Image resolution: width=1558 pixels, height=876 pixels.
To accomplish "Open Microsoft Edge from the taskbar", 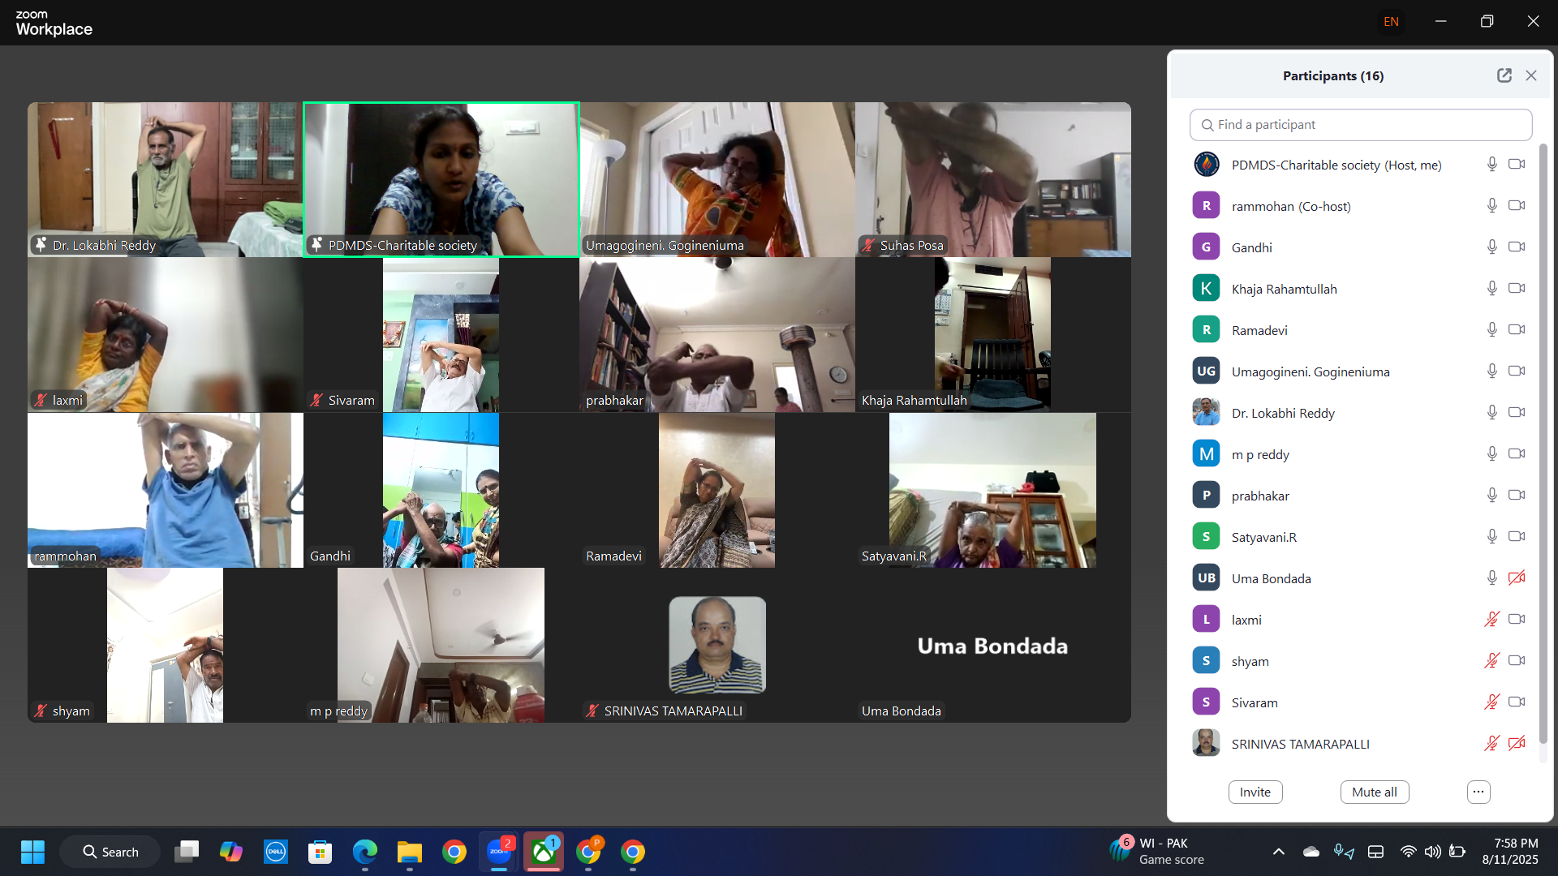I will 365,852.
